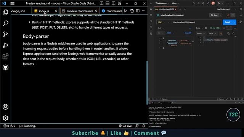Open the response Pretty view dropdown

201,33
